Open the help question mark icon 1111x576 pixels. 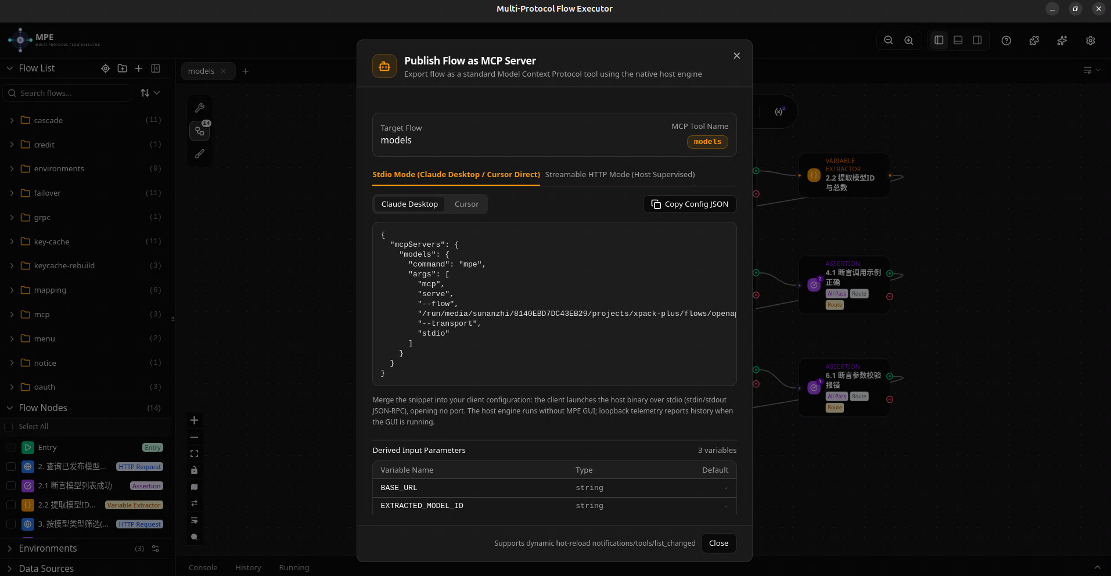click(x=1006, y=41)
